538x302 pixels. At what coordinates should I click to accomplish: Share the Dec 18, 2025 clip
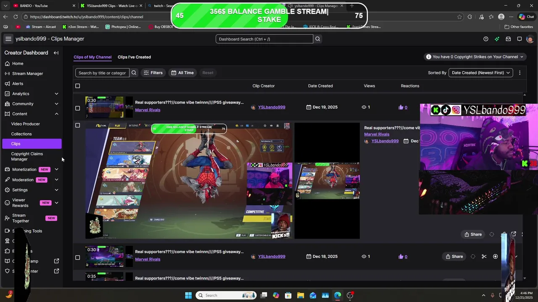[454, 256]
